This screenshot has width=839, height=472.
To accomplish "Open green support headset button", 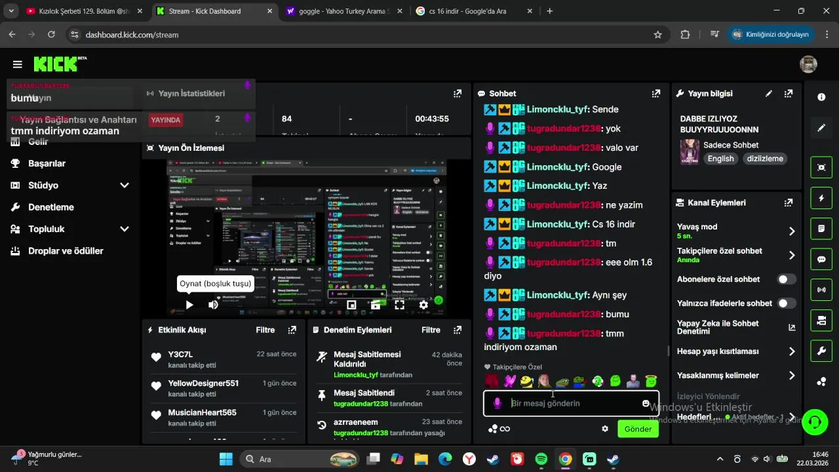I will [815, 422].
